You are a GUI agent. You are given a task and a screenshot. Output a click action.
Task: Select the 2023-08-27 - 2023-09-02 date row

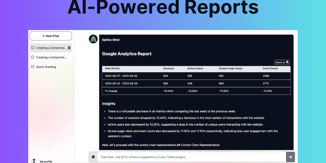tap(121, 76)
